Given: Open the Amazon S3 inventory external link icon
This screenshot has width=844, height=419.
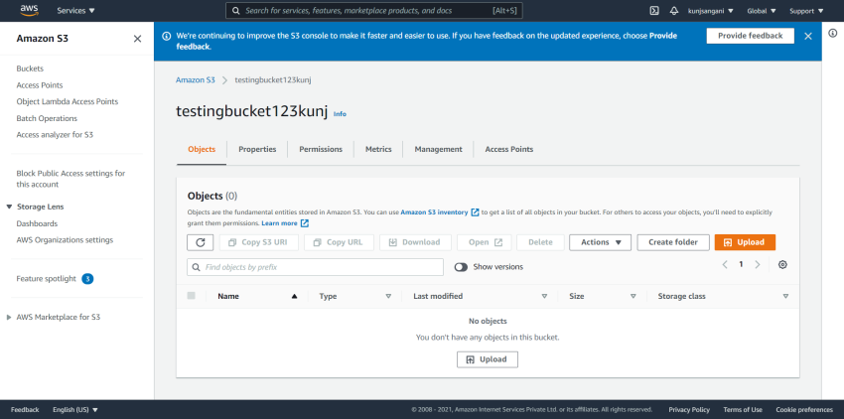Looking at the screenshot, I should (x=475, y=212).
